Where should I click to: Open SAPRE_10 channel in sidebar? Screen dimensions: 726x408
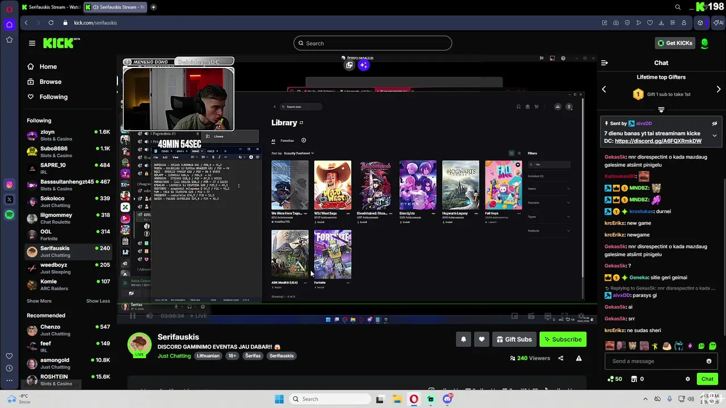coord(69,168)
